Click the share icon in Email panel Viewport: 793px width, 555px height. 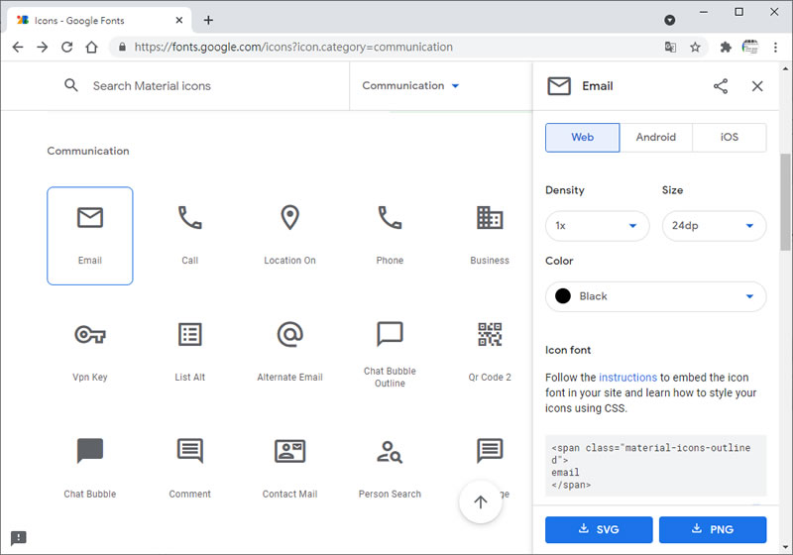tap(721, 86)
